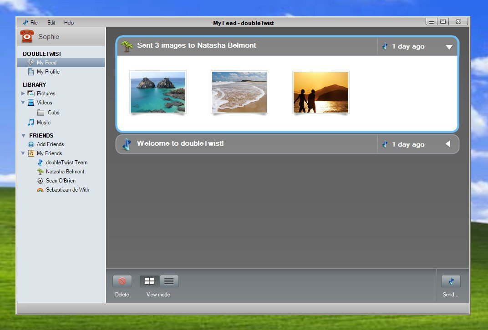Click Sent 3 images to Natasha Belmont title
The width and height of the screenshot is (488, 330).
point(196,45)
